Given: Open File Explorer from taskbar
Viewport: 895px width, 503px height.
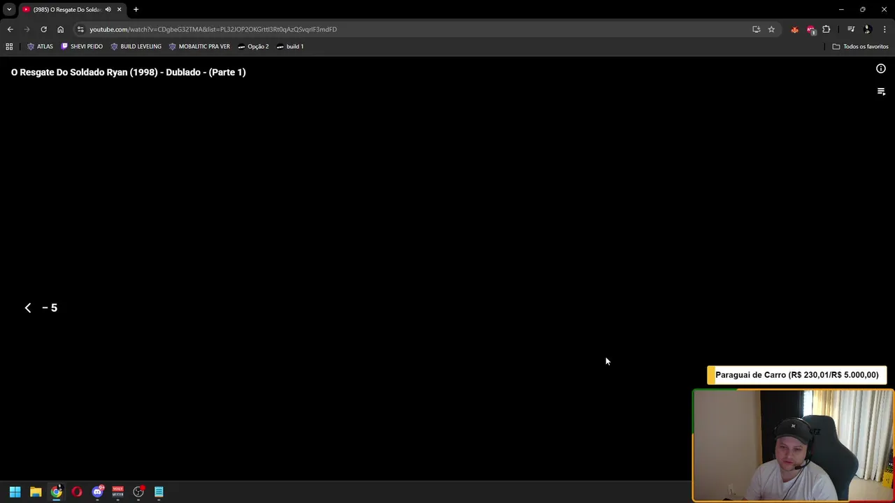Looking at the screenshot, I should point(36,492).
